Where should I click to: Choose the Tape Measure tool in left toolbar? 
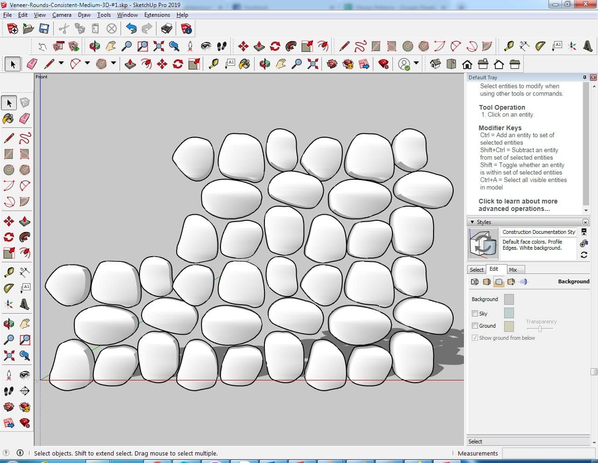coord(8,272)
